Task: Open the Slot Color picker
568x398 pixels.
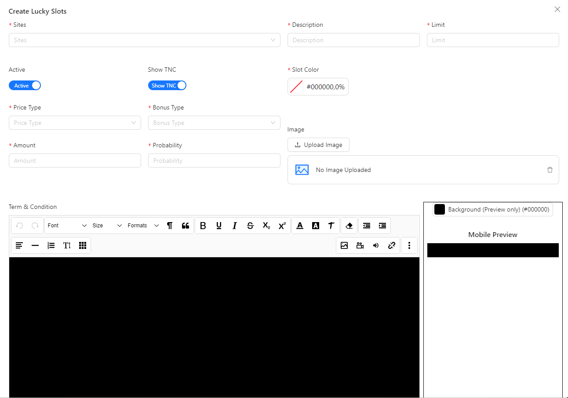Action: 318,86
